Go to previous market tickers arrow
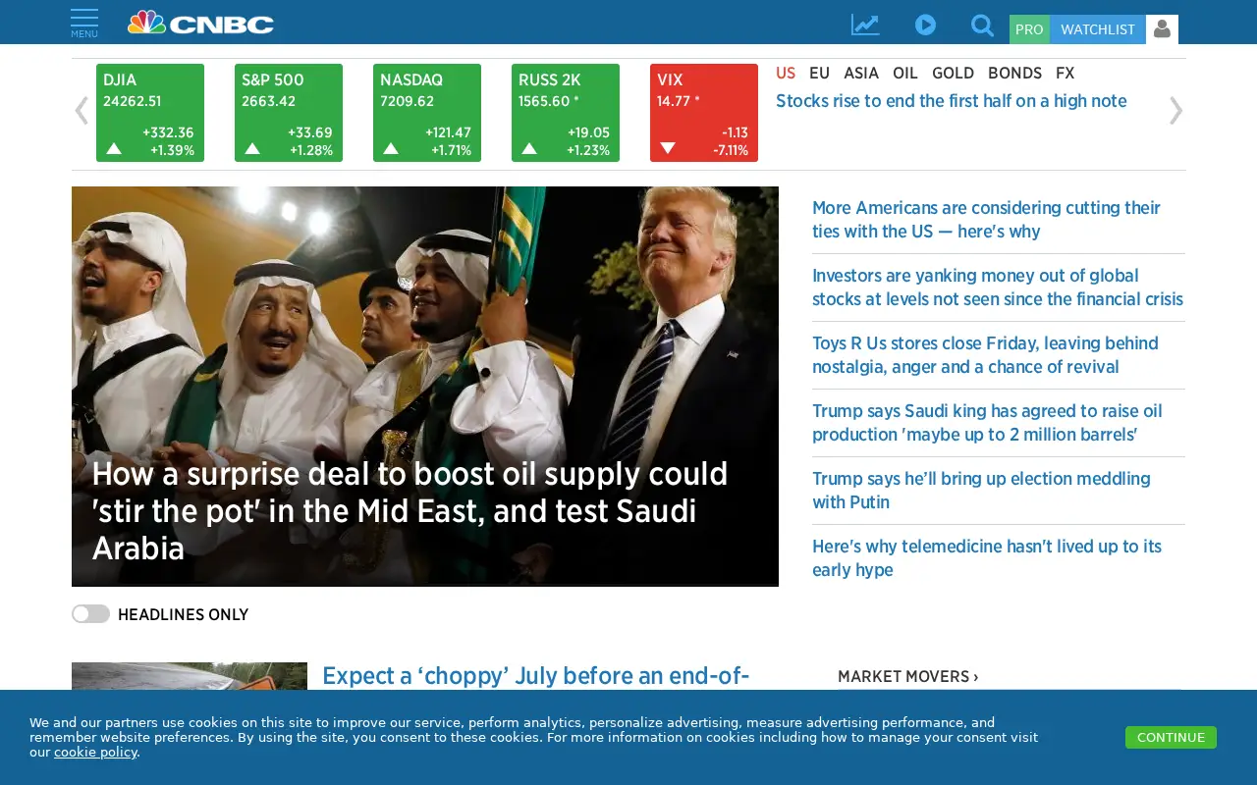 pyautogui.click(x=82, y=111)
